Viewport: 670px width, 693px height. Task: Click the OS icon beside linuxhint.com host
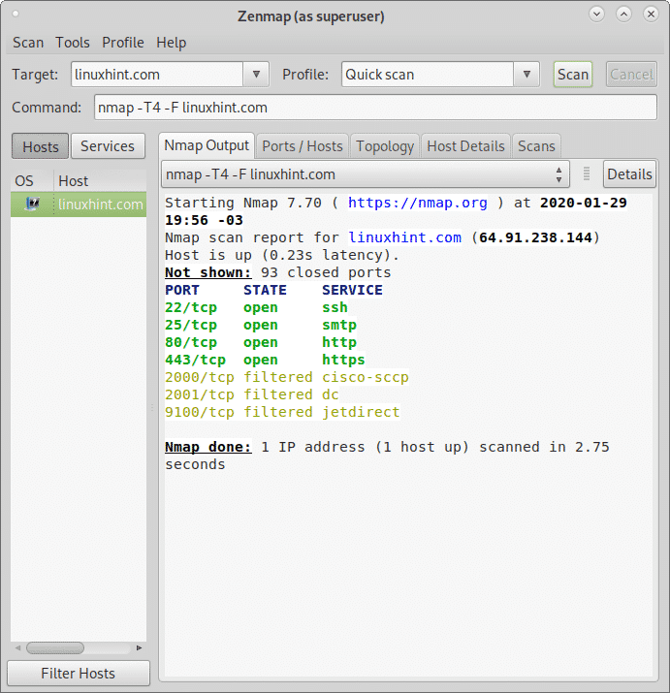pos(32,204)
